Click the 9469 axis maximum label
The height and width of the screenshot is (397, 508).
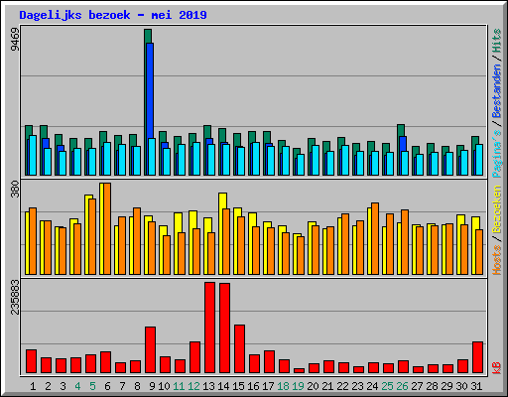point(15,40)
